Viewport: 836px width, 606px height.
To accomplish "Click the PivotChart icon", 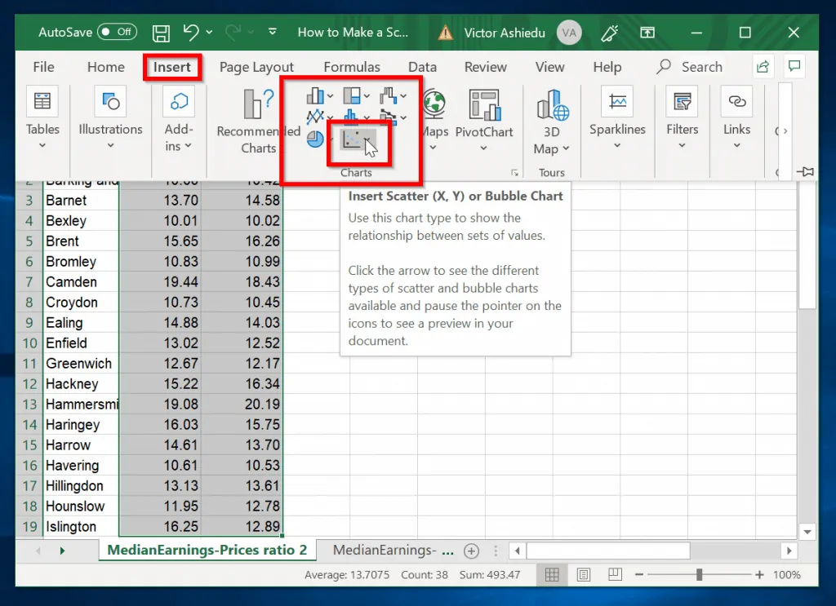I will (x=483, y=106).
